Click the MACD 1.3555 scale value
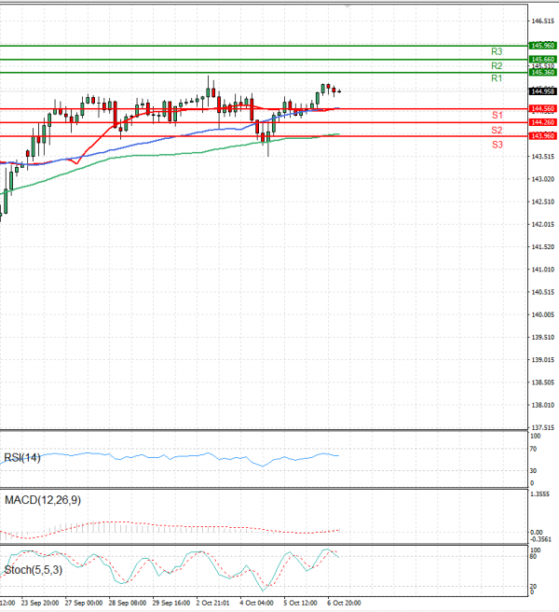559x612 pixels. click(x=540, y=494)
